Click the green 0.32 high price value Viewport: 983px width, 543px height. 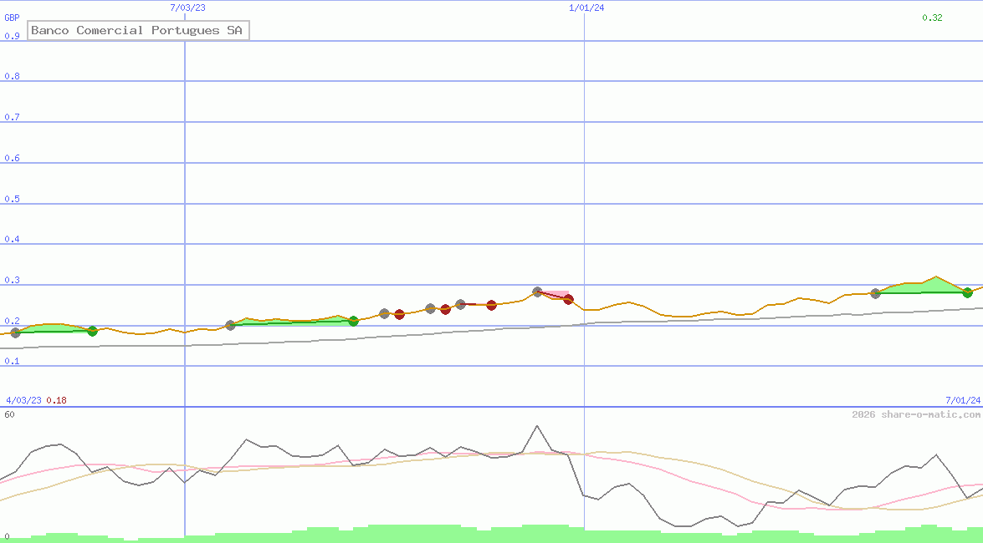point(932,18)
